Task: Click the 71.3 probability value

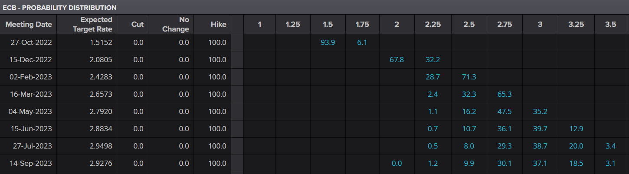Action: (469, 77)
